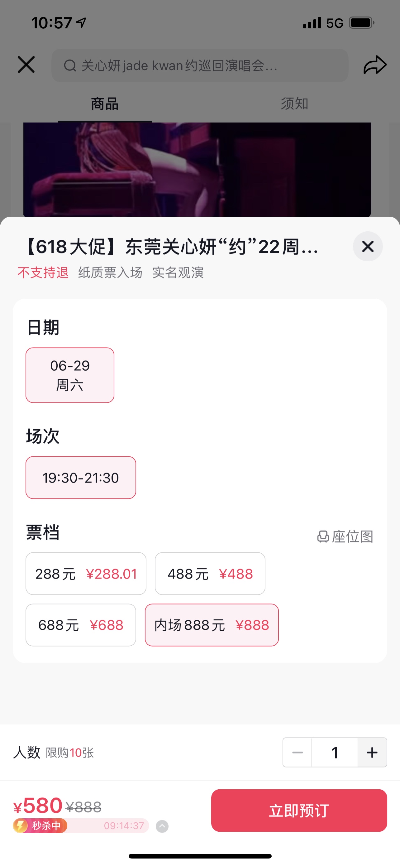
Task: Switch to the 须知 tab
Action: point(294,103)
